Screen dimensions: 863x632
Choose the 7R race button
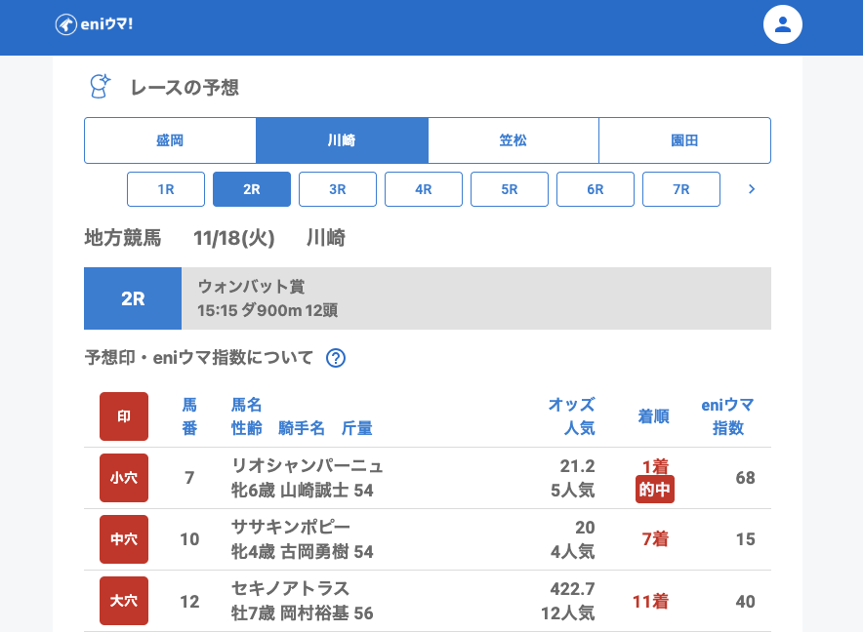tap(681, 189)
